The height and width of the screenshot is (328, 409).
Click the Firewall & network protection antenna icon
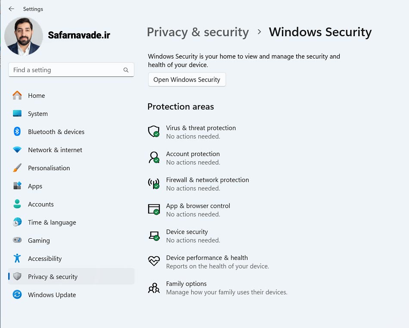click(x=154, y=184)
